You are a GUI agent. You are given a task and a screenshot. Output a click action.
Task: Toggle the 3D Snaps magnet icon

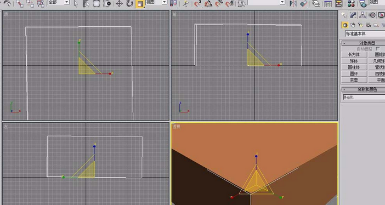tap(197, 3)
